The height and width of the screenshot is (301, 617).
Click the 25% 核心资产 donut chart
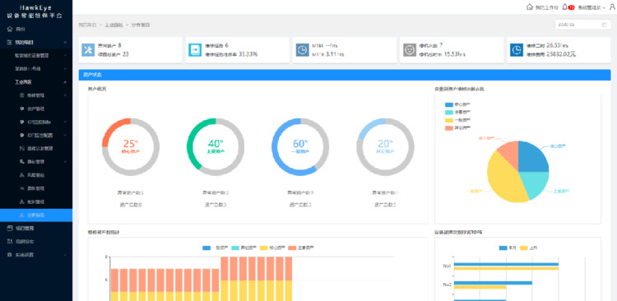pos(131,146)
